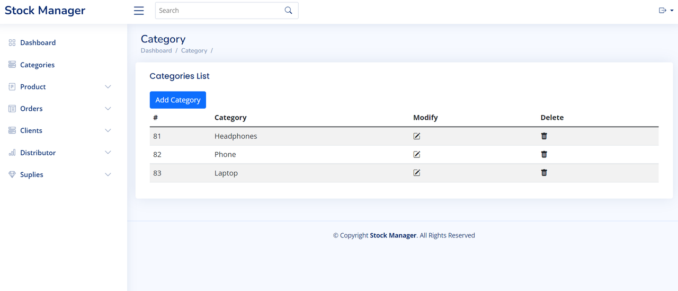Expand the Clients submenu chevron
The height and width of the screenshot is (291, 678).
pyautogui.click(x=108, y=130)
